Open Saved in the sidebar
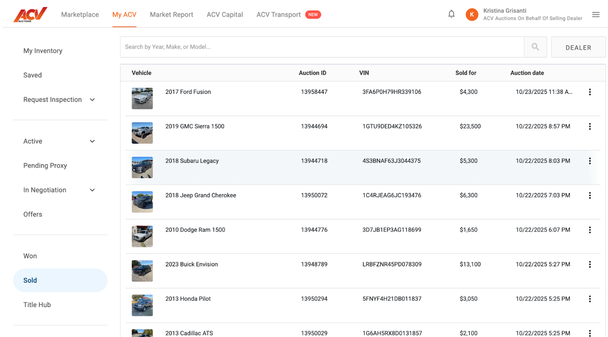Viewport: 608px width, 337px height. pyautogui.click(x=33, y=75)
